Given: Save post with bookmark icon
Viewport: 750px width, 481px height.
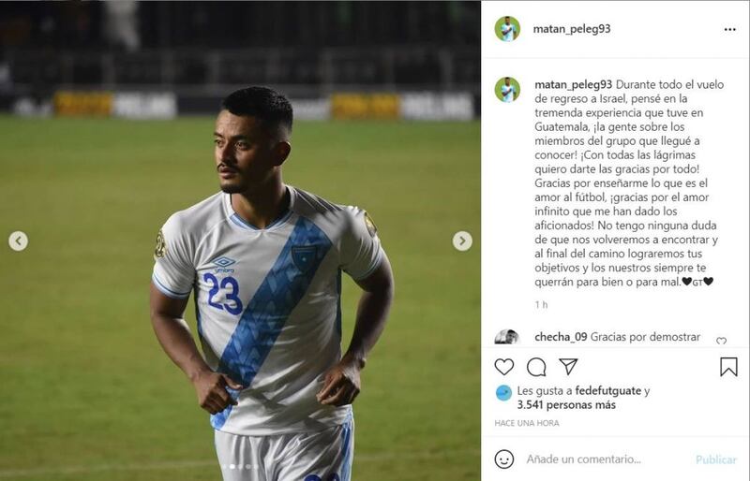Looking at the screenshot, I should coord(728,367).
